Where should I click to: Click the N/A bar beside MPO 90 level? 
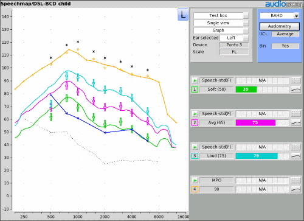coord(262,189)
